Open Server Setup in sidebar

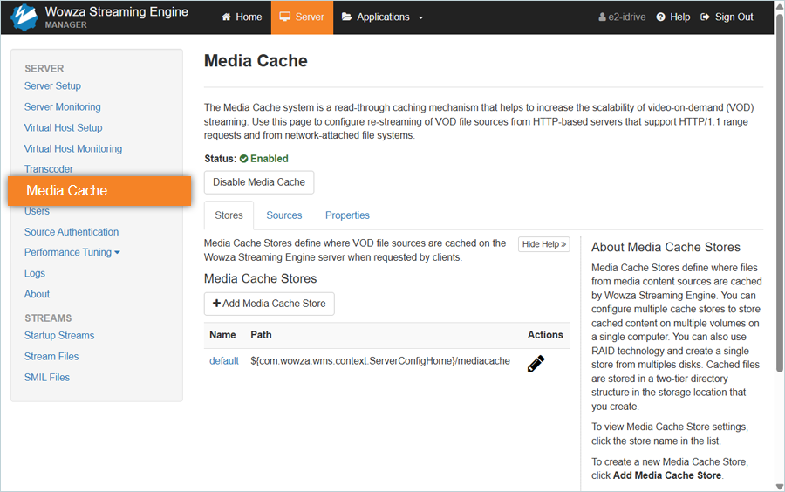pyautogui.click(x=52, y=86)
